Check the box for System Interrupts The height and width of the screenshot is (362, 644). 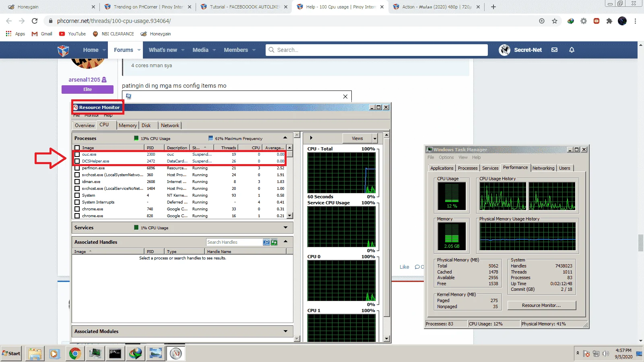tap(77, 202)
